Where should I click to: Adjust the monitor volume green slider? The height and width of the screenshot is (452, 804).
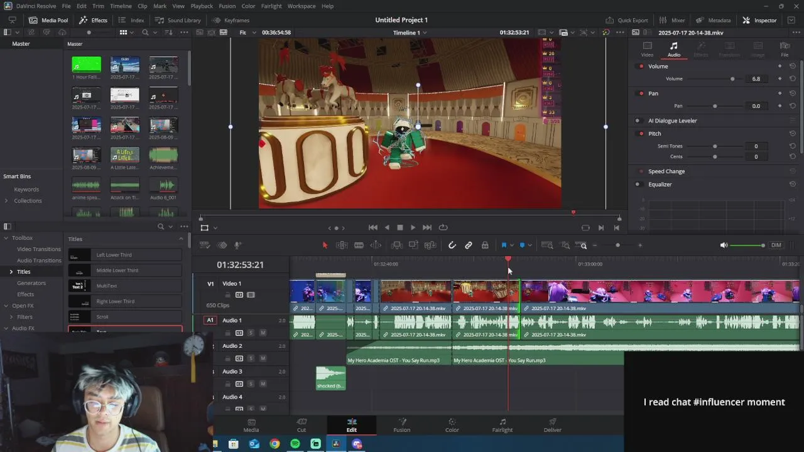pos(749,245)
